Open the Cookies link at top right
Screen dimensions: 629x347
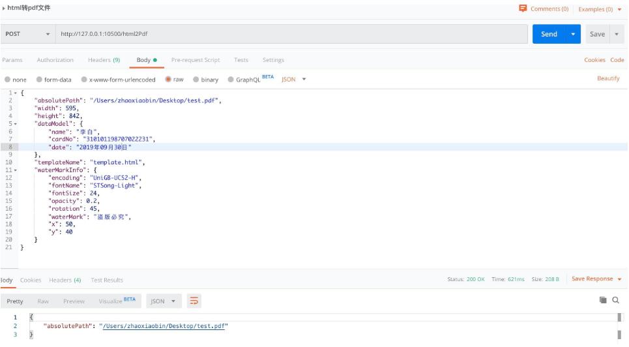[x=594, y=60]
